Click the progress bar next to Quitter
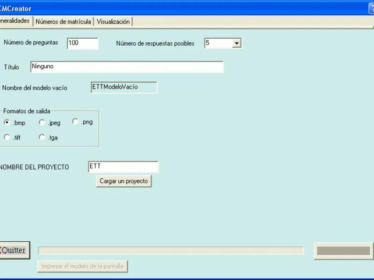The width and height of the screenshot is (374, 280). 171,251
